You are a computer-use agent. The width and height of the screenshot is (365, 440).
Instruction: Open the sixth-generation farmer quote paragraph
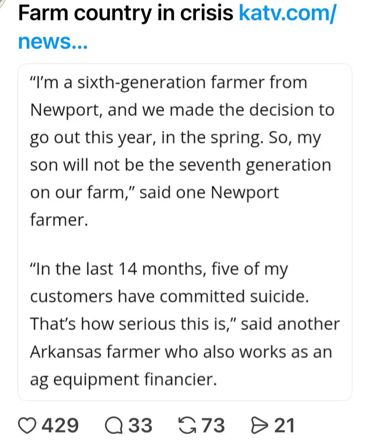pyautogui.click(x=182, y=151)
